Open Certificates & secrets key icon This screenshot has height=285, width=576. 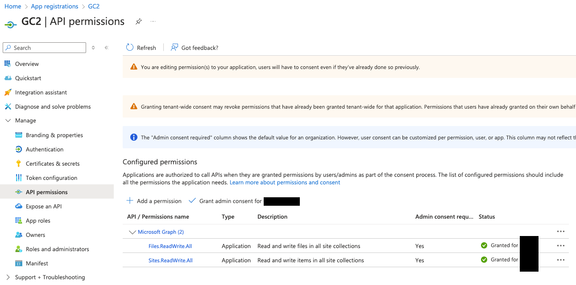(x=19, y=163)
